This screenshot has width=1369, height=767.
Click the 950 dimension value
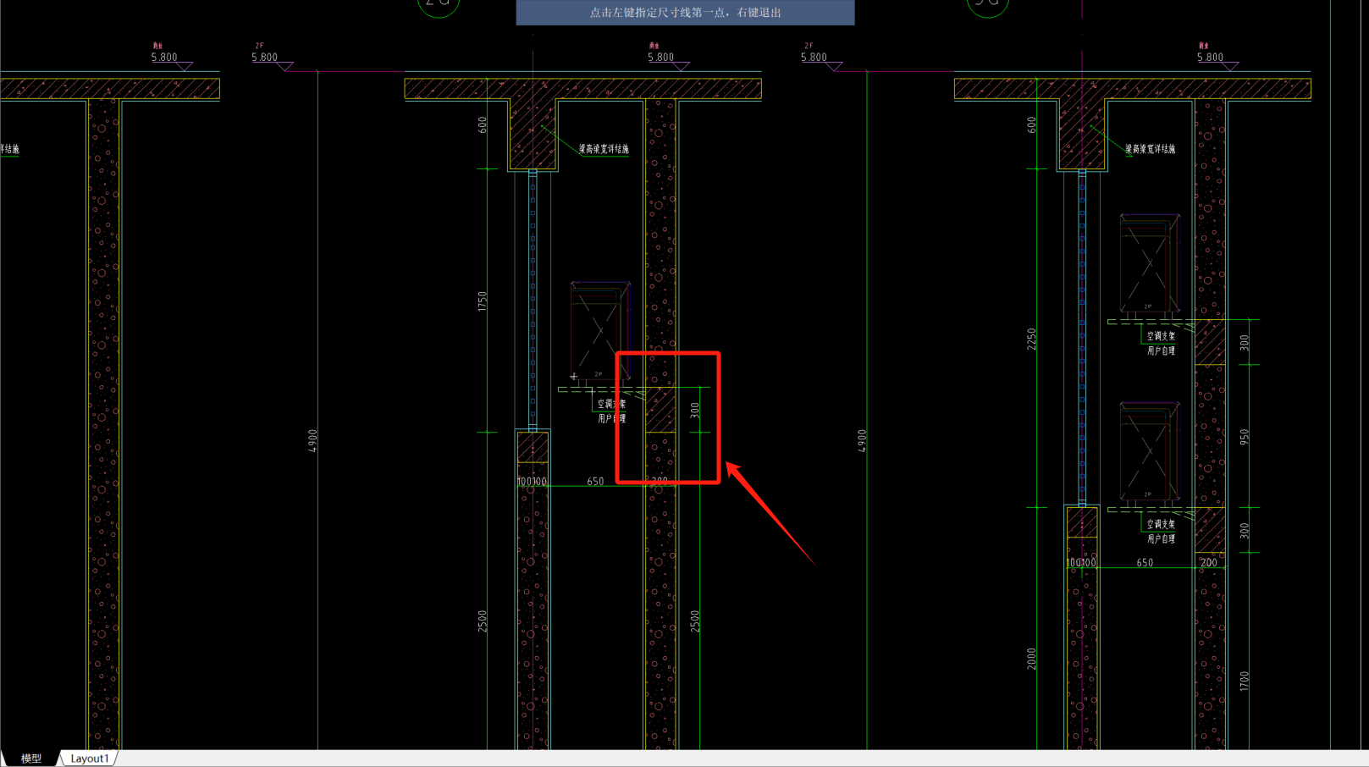1244,437
